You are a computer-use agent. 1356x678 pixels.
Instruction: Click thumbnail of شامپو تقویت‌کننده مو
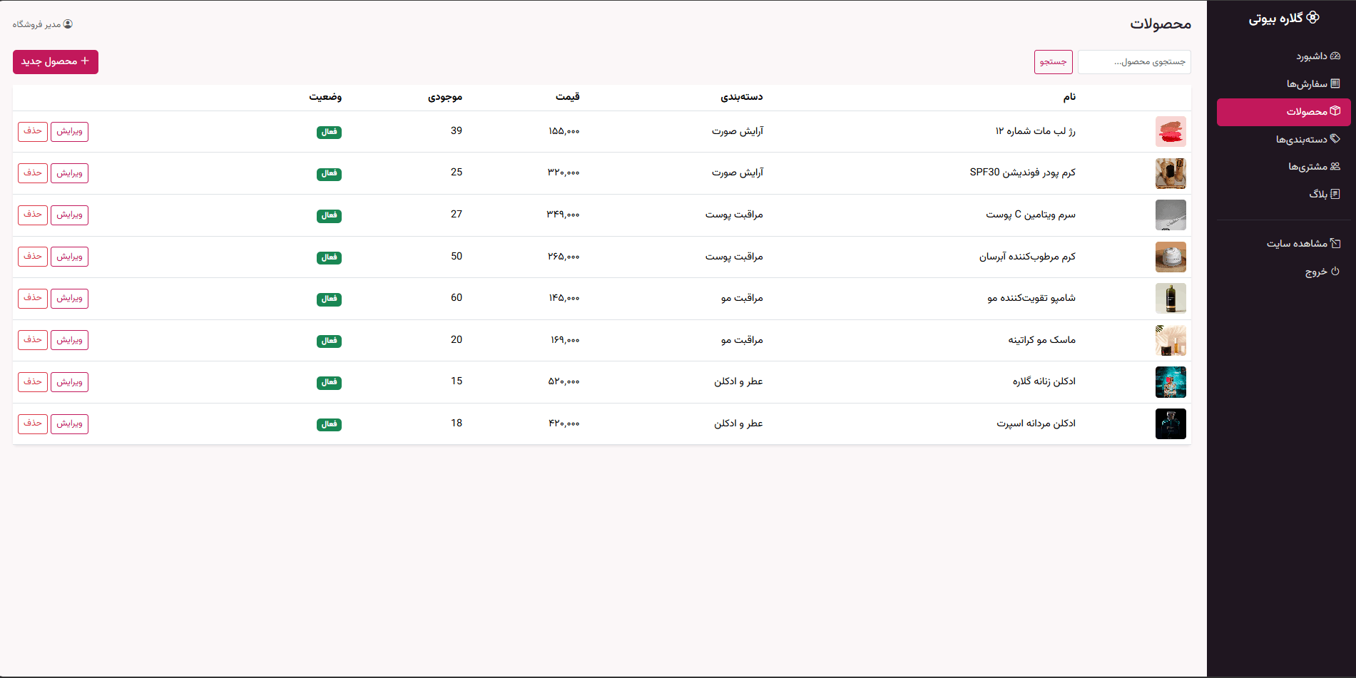pos(1171,299)
